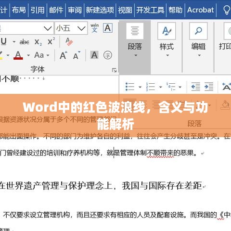Screen dimensions: 231x231
Task: Expand the font name dropdown arrow
Action: (x=48, y=28)
